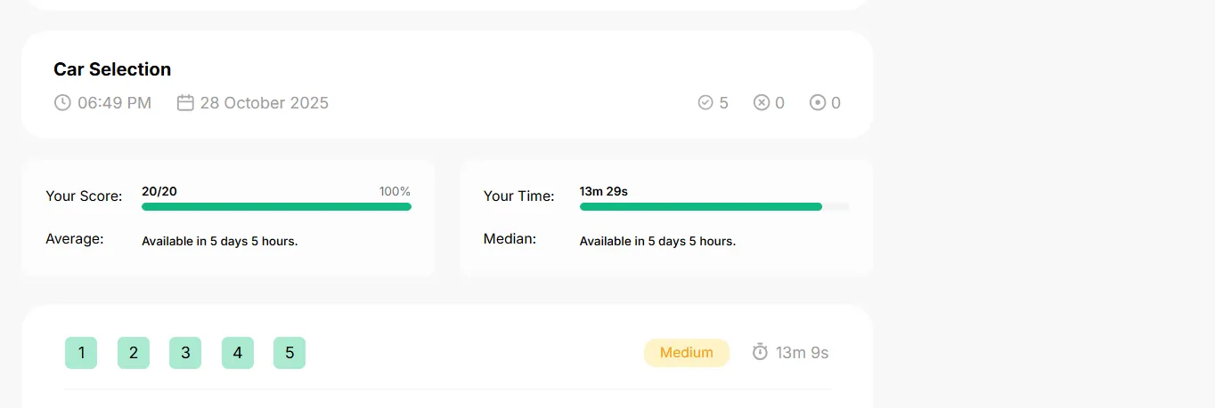Click the calendar icon beside 28 October 2025
The image size is (1215, 408).
coord(185,103)
